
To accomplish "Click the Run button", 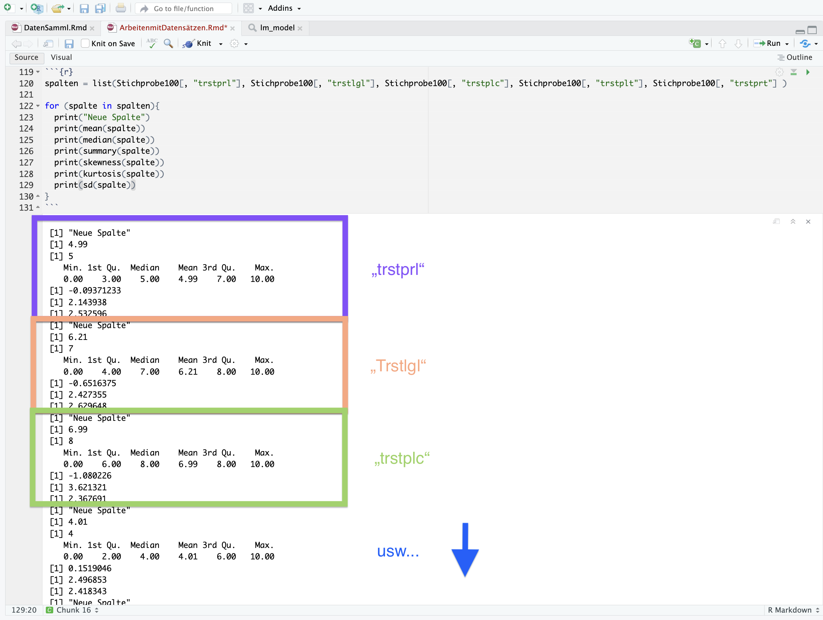I will point(767,44).
